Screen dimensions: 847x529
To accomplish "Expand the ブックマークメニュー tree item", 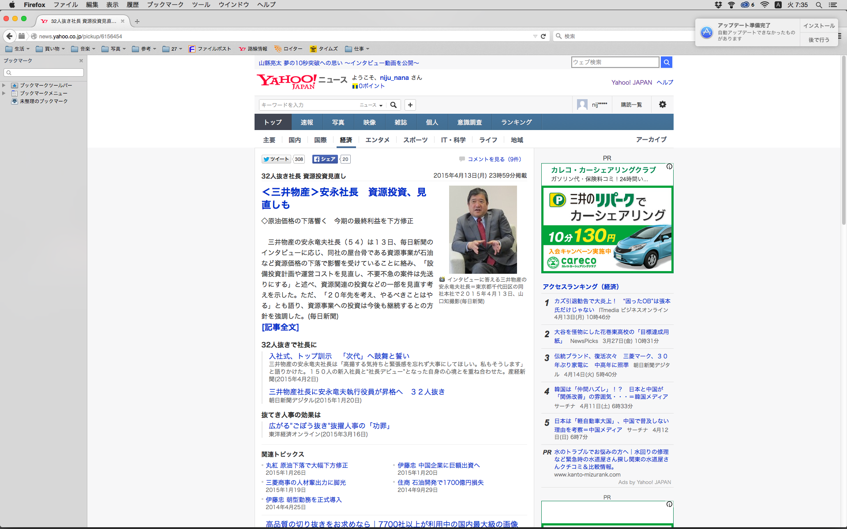I will coord(4,93).
